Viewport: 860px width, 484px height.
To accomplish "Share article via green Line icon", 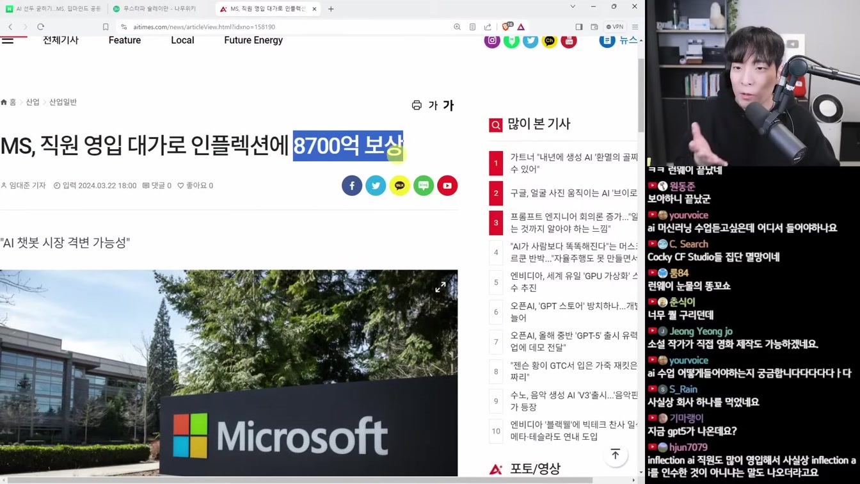I will 424,186.
